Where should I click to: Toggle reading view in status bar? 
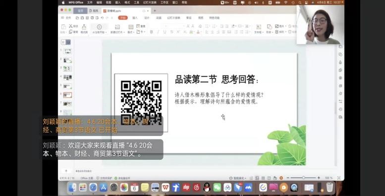tap(269, 178)
